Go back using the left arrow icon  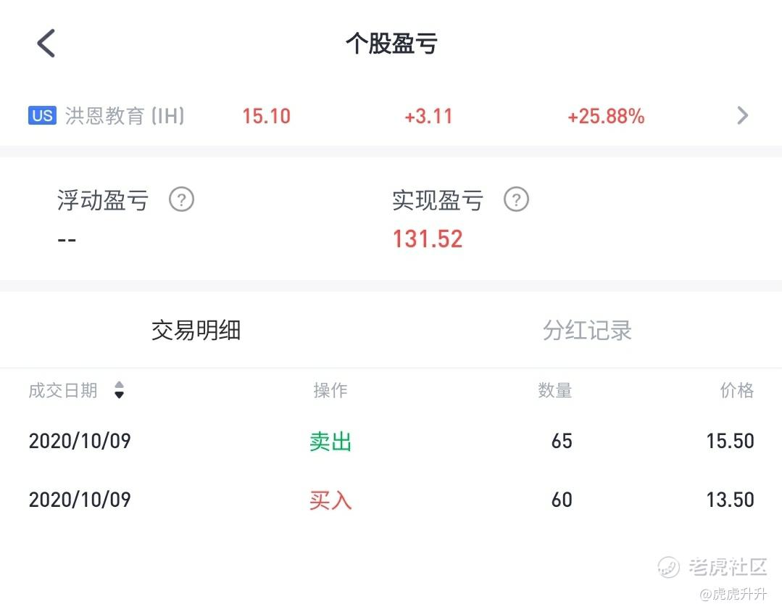[x=46, y=43]
